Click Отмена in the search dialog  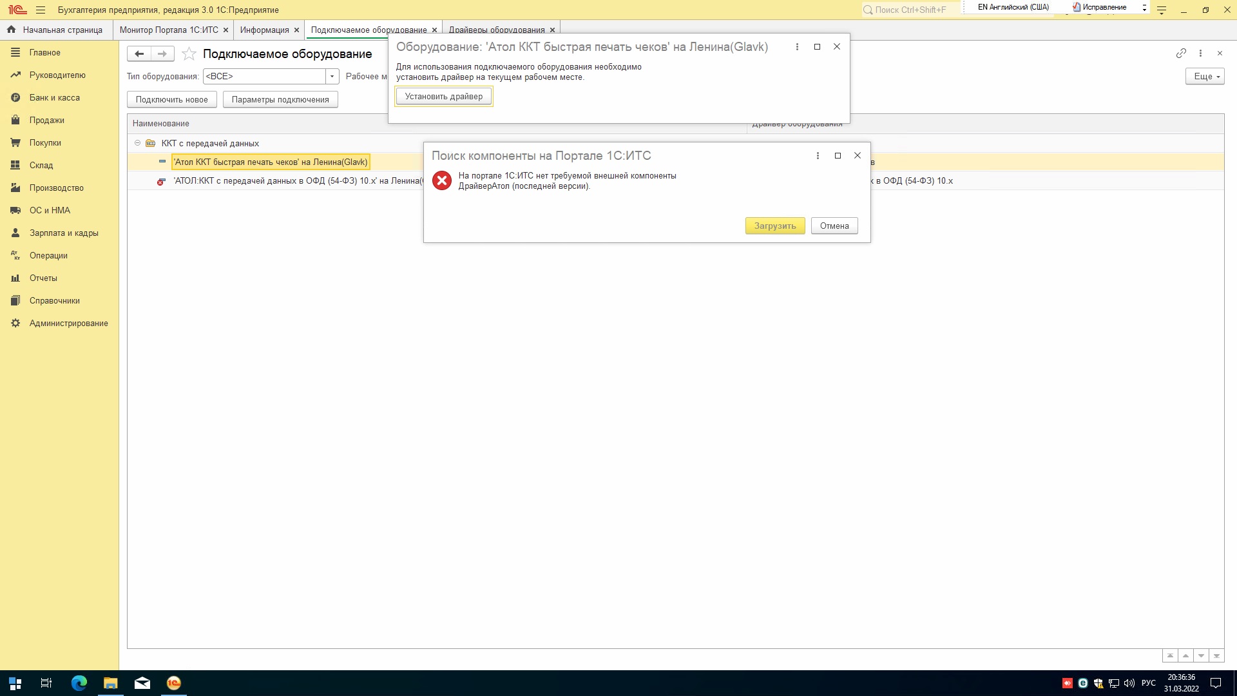pyautogui.click(x=834, y=226)
